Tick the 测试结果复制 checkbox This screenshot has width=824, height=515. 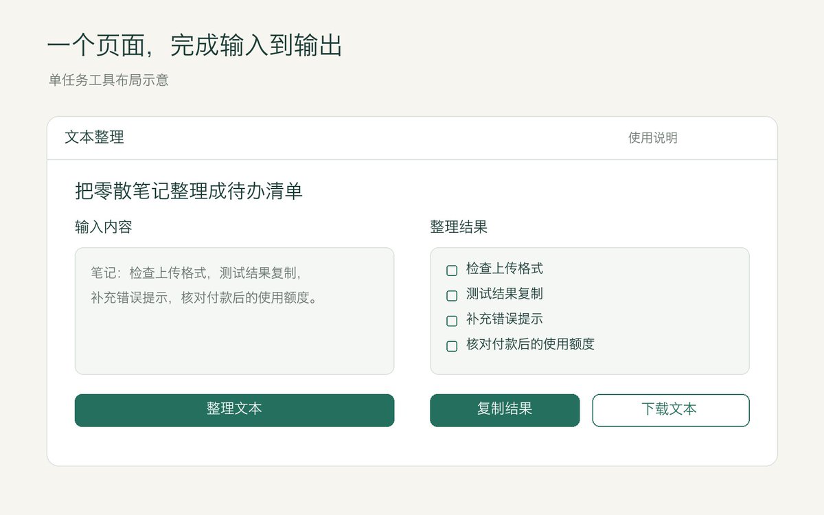[x=452, y=296]
